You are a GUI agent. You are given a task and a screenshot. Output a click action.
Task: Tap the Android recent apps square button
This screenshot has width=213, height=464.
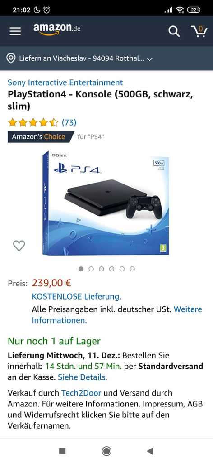click(62, 451)
